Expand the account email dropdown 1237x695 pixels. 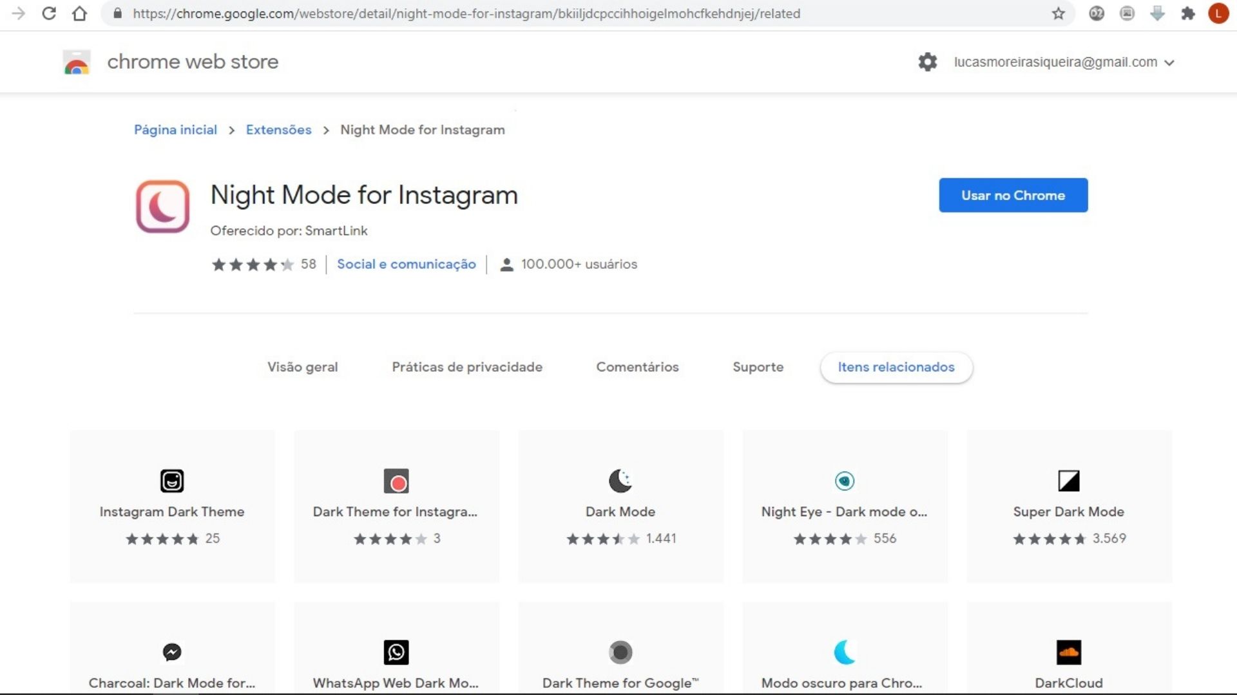coord(1170,62)
